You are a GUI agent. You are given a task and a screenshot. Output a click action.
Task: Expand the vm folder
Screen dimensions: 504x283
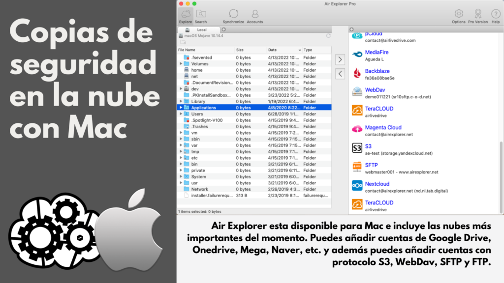coord(181,133)
